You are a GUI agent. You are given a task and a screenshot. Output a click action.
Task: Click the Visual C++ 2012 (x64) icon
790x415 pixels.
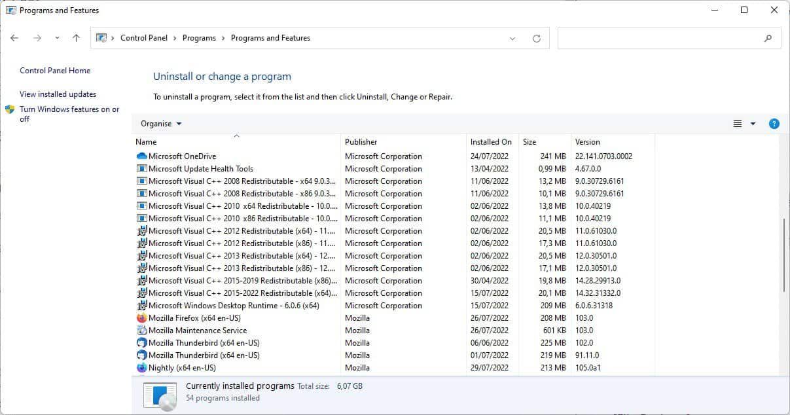pos(142,231)
